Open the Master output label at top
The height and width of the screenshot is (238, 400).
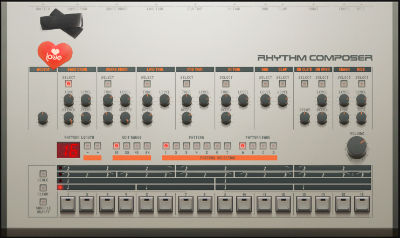click(x=43, y=9)
